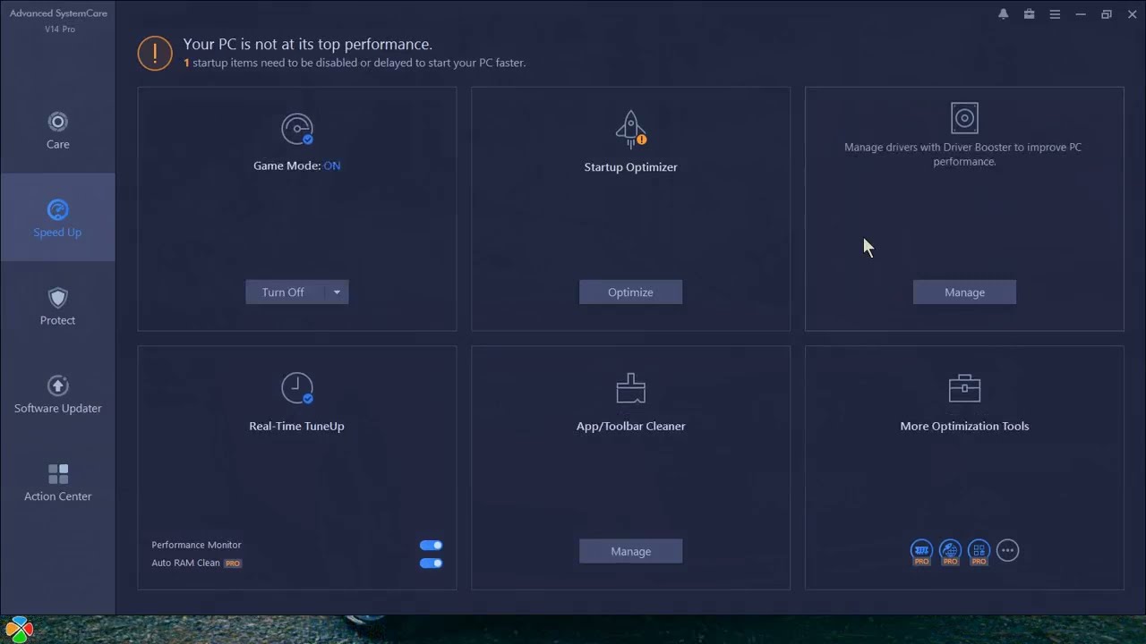Click the "Real-Time TuneUp" title

click(x=296, y=427)
